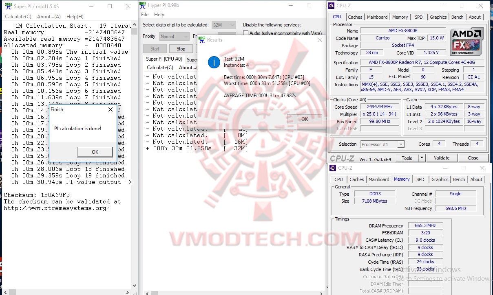The image size is (493, 295).
Task: Open Bench tab in CPU-Z processor window
Action: click(457, 17)
